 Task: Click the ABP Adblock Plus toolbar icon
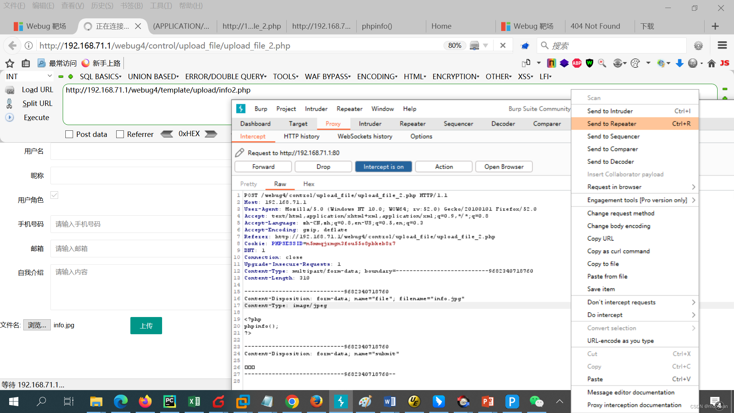point(577,63)
